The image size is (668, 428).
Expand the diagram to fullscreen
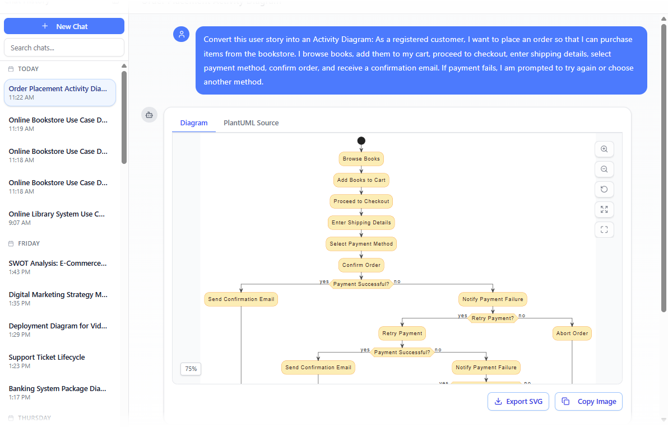(604, 209)
